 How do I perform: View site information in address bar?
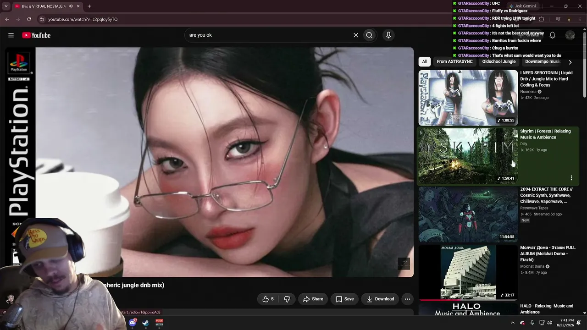pos(42,19)
